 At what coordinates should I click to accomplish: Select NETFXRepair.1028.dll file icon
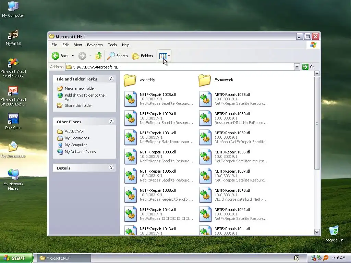click(x=205, y=99)
